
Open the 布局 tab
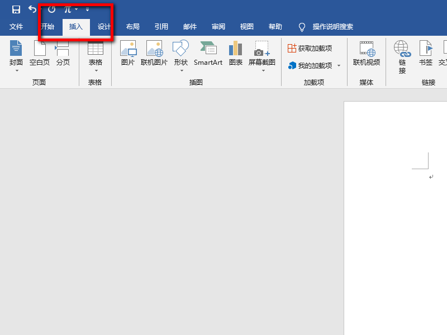click(x=133, y=27)
